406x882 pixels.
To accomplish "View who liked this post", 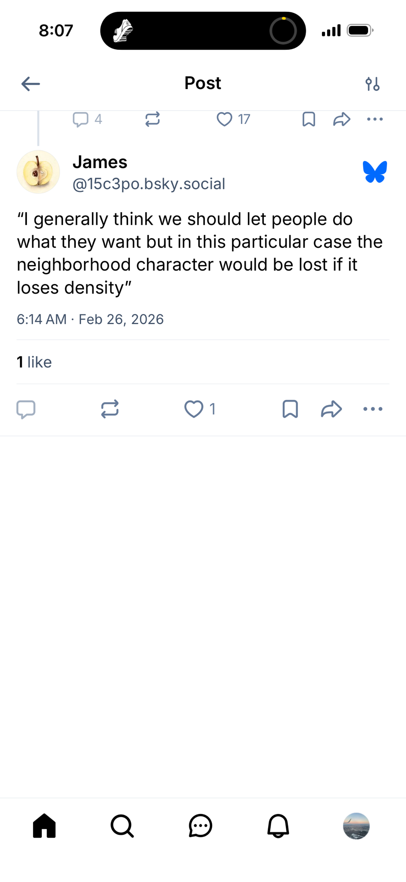I will pyautogui.click(x=34, y=362).
